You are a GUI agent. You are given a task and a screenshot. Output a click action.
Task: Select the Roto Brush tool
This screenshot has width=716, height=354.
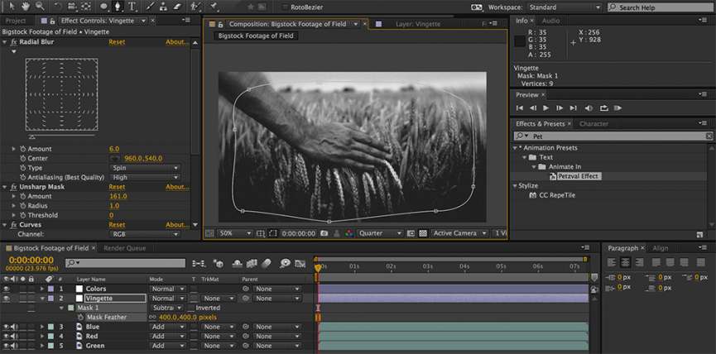[x=195, y=7]
